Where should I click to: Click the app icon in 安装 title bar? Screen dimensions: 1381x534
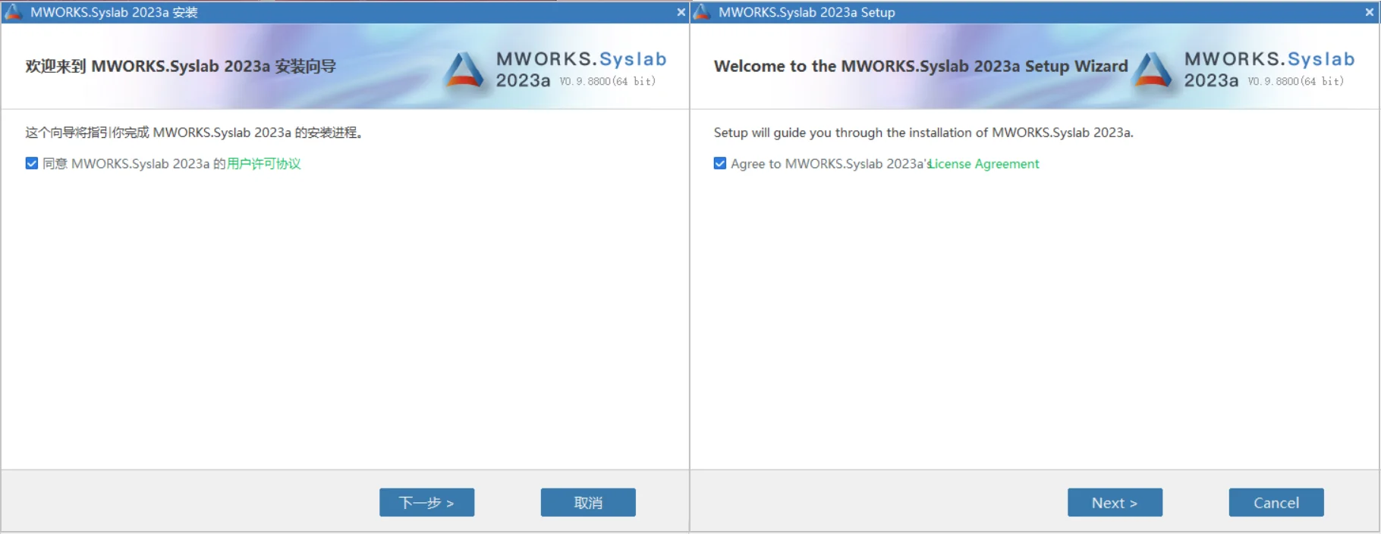coord(13,11)
